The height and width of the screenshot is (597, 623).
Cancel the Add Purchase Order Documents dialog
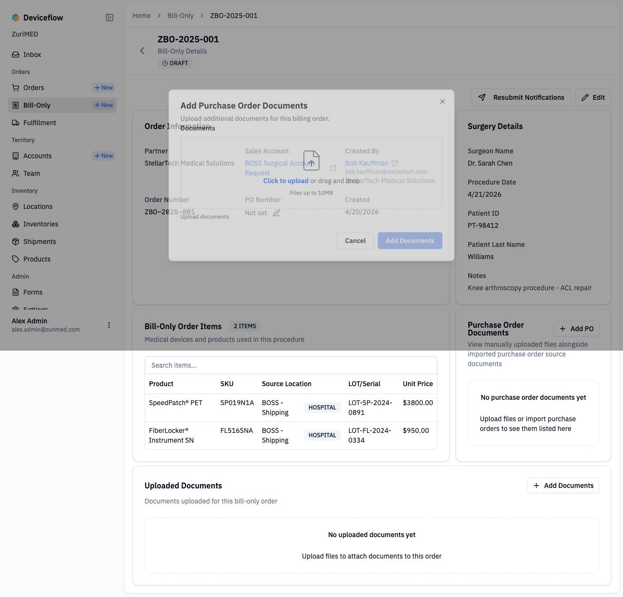(x=355, y=241)
